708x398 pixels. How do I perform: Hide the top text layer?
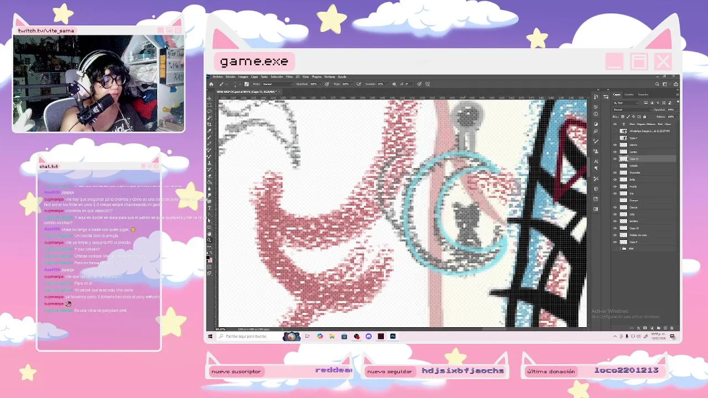tap(615, 124)
